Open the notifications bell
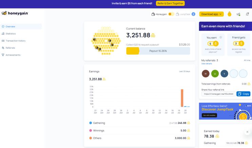252x148 pixels. (x=247, y=14)
